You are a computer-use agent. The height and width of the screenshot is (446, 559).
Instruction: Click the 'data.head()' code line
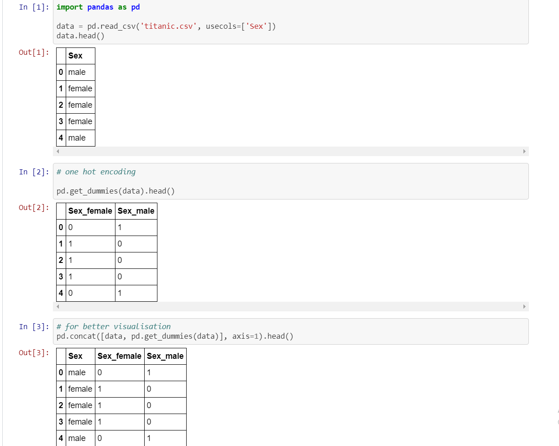coord(81,36)
